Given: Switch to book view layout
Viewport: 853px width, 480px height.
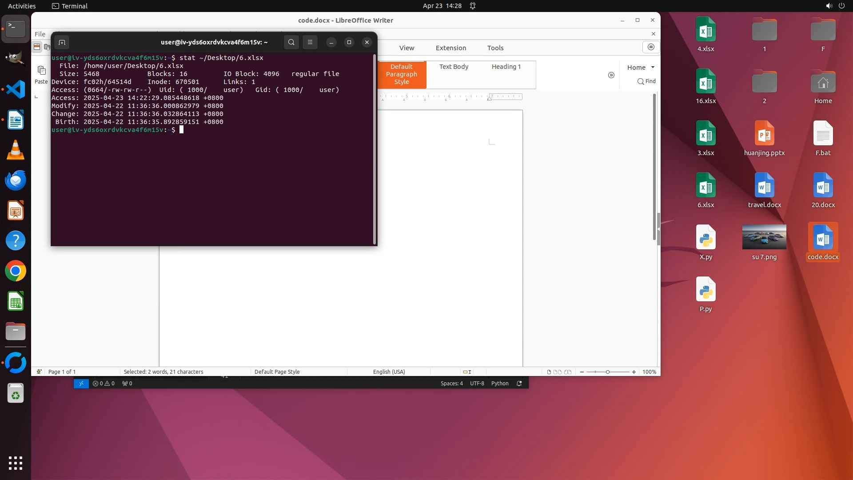Looking at the screenshot, I should coord(568,372).
